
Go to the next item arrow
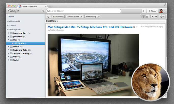click(156, 17)
